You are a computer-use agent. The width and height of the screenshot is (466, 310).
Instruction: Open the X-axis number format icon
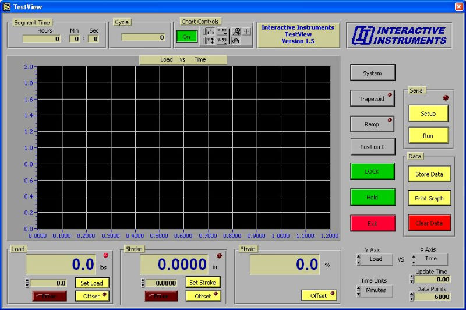tap(222, 31)
